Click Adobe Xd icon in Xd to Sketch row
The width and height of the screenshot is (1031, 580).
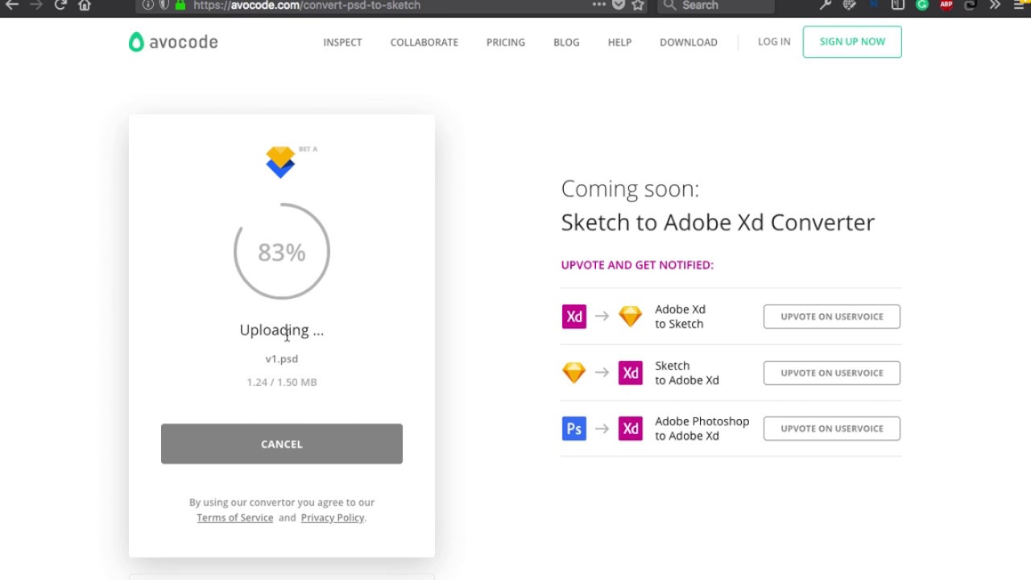574,317
